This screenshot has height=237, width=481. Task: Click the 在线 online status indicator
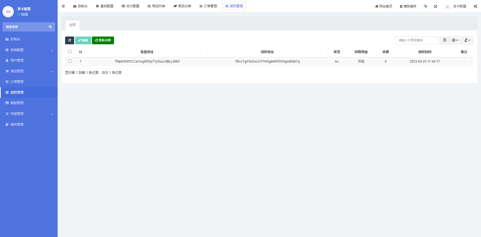23,14
